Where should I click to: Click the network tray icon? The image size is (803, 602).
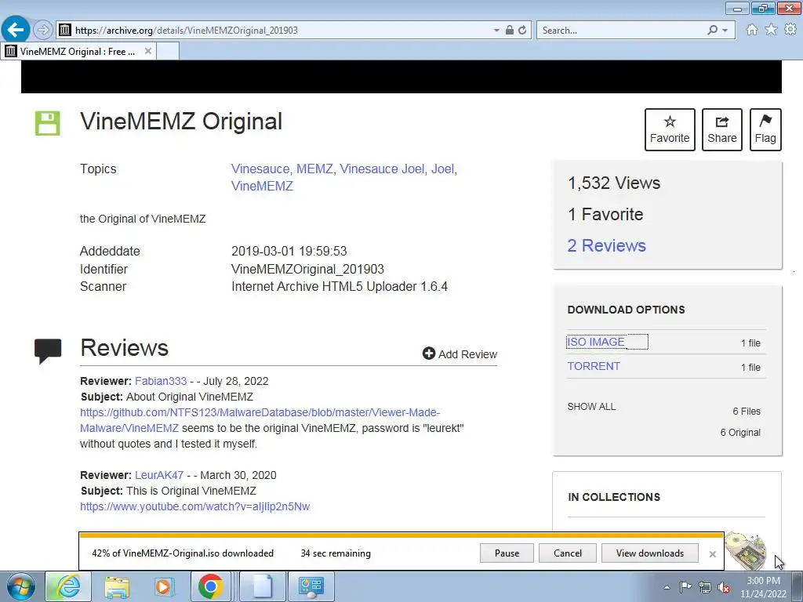(705, 586)
